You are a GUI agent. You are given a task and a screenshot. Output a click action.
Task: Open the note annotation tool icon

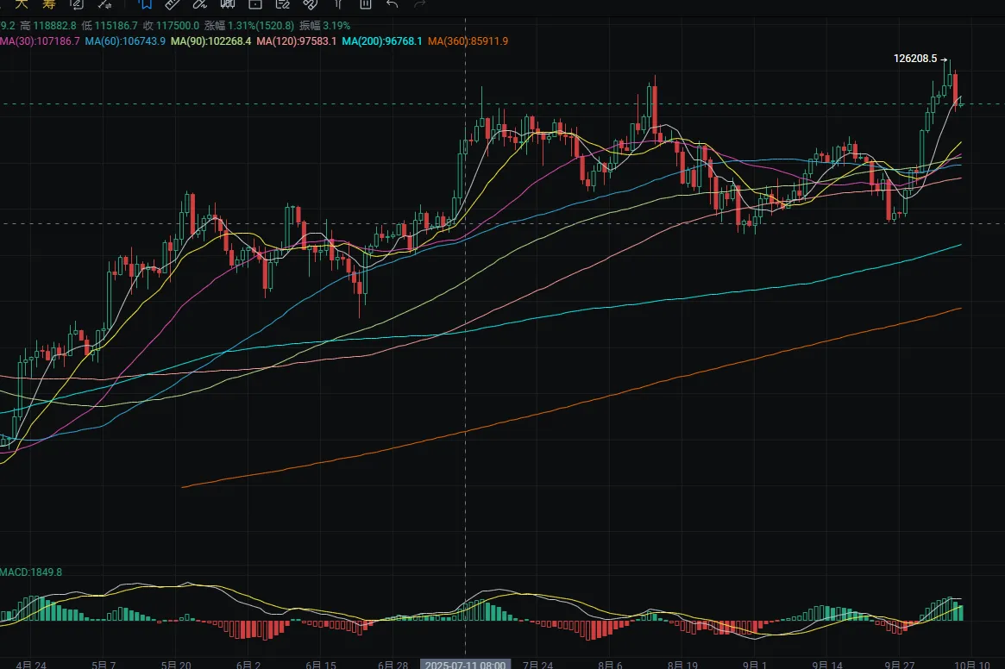click(x=282, y=4)
